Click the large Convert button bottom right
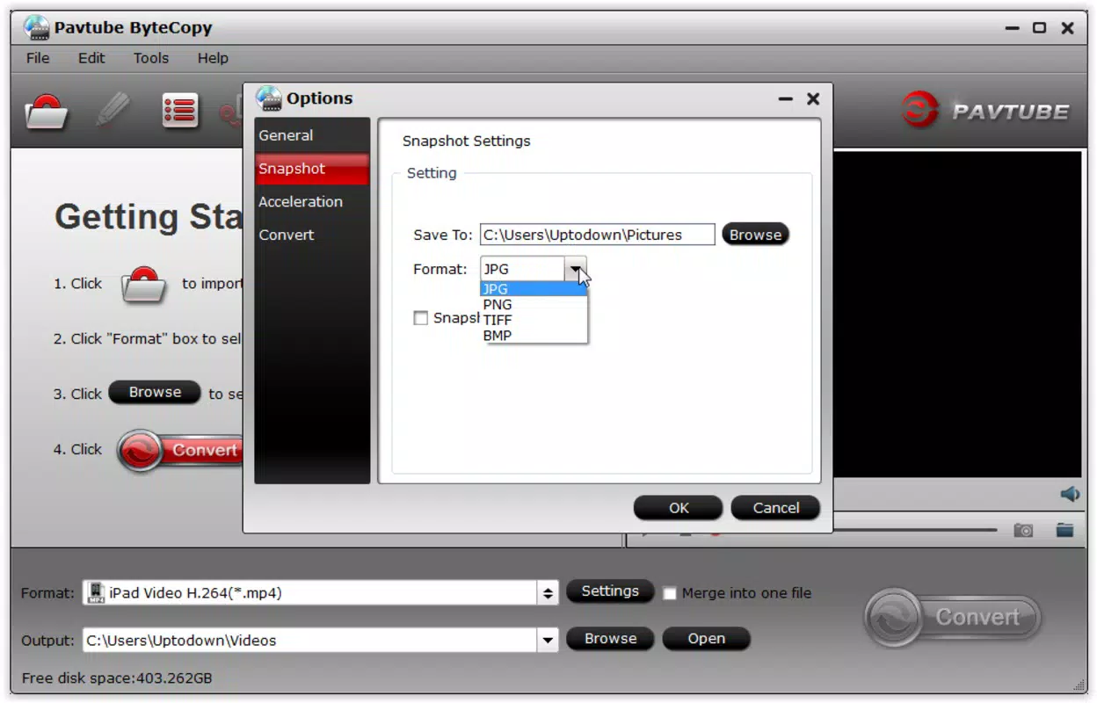 pyautogui.click(x=953, y=617)
